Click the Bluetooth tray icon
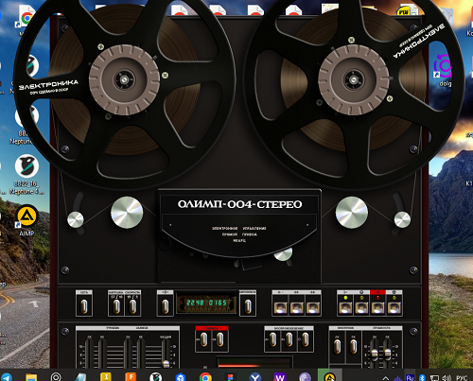This screenshot has height=381, width=473. click(x=422, y=378)
